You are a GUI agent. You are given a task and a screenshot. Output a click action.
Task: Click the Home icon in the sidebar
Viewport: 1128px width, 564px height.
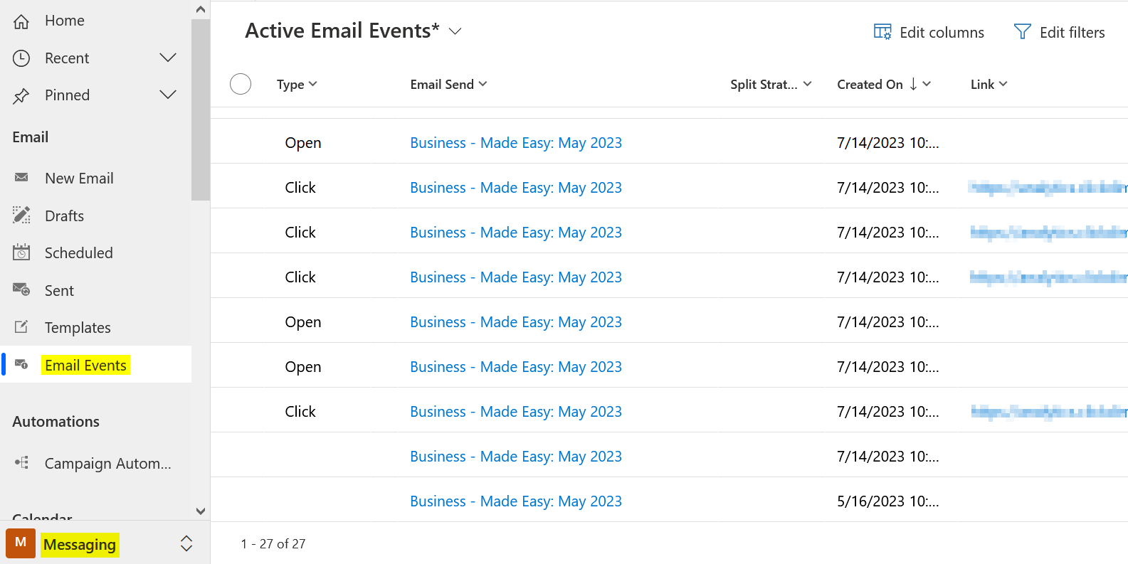tap(21, 21)
